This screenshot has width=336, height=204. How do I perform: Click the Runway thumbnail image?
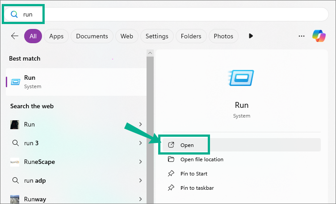[15, 199]
